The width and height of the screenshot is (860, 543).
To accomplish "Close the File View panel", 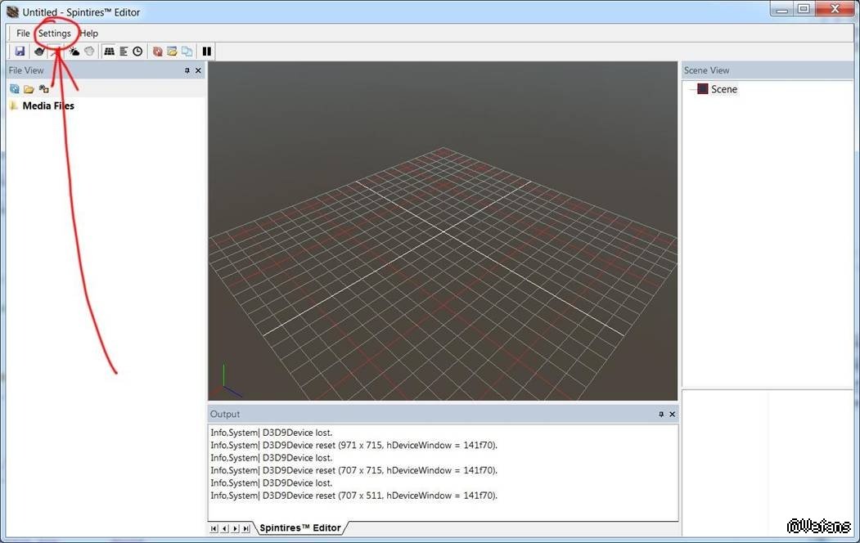I will [x=198, y=71].
